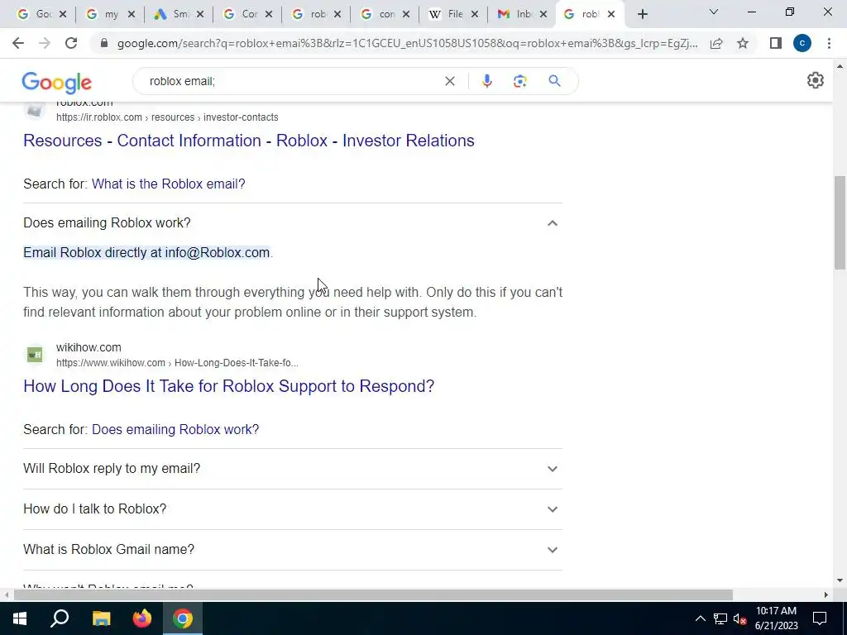The height and width of the screenshot is (635, 847).
Task: Click Chrome icon in the taskbar
Action: 183,618
